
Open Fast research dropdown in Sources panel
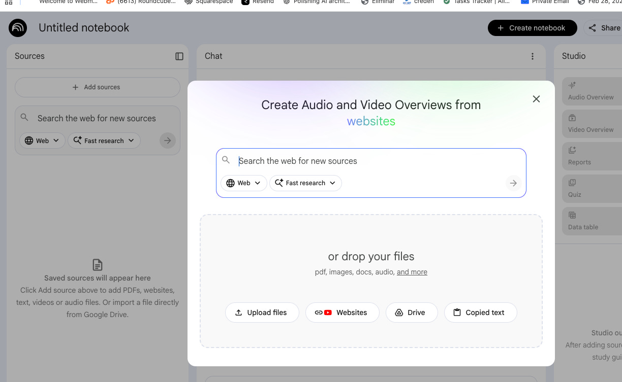[104, 141]
